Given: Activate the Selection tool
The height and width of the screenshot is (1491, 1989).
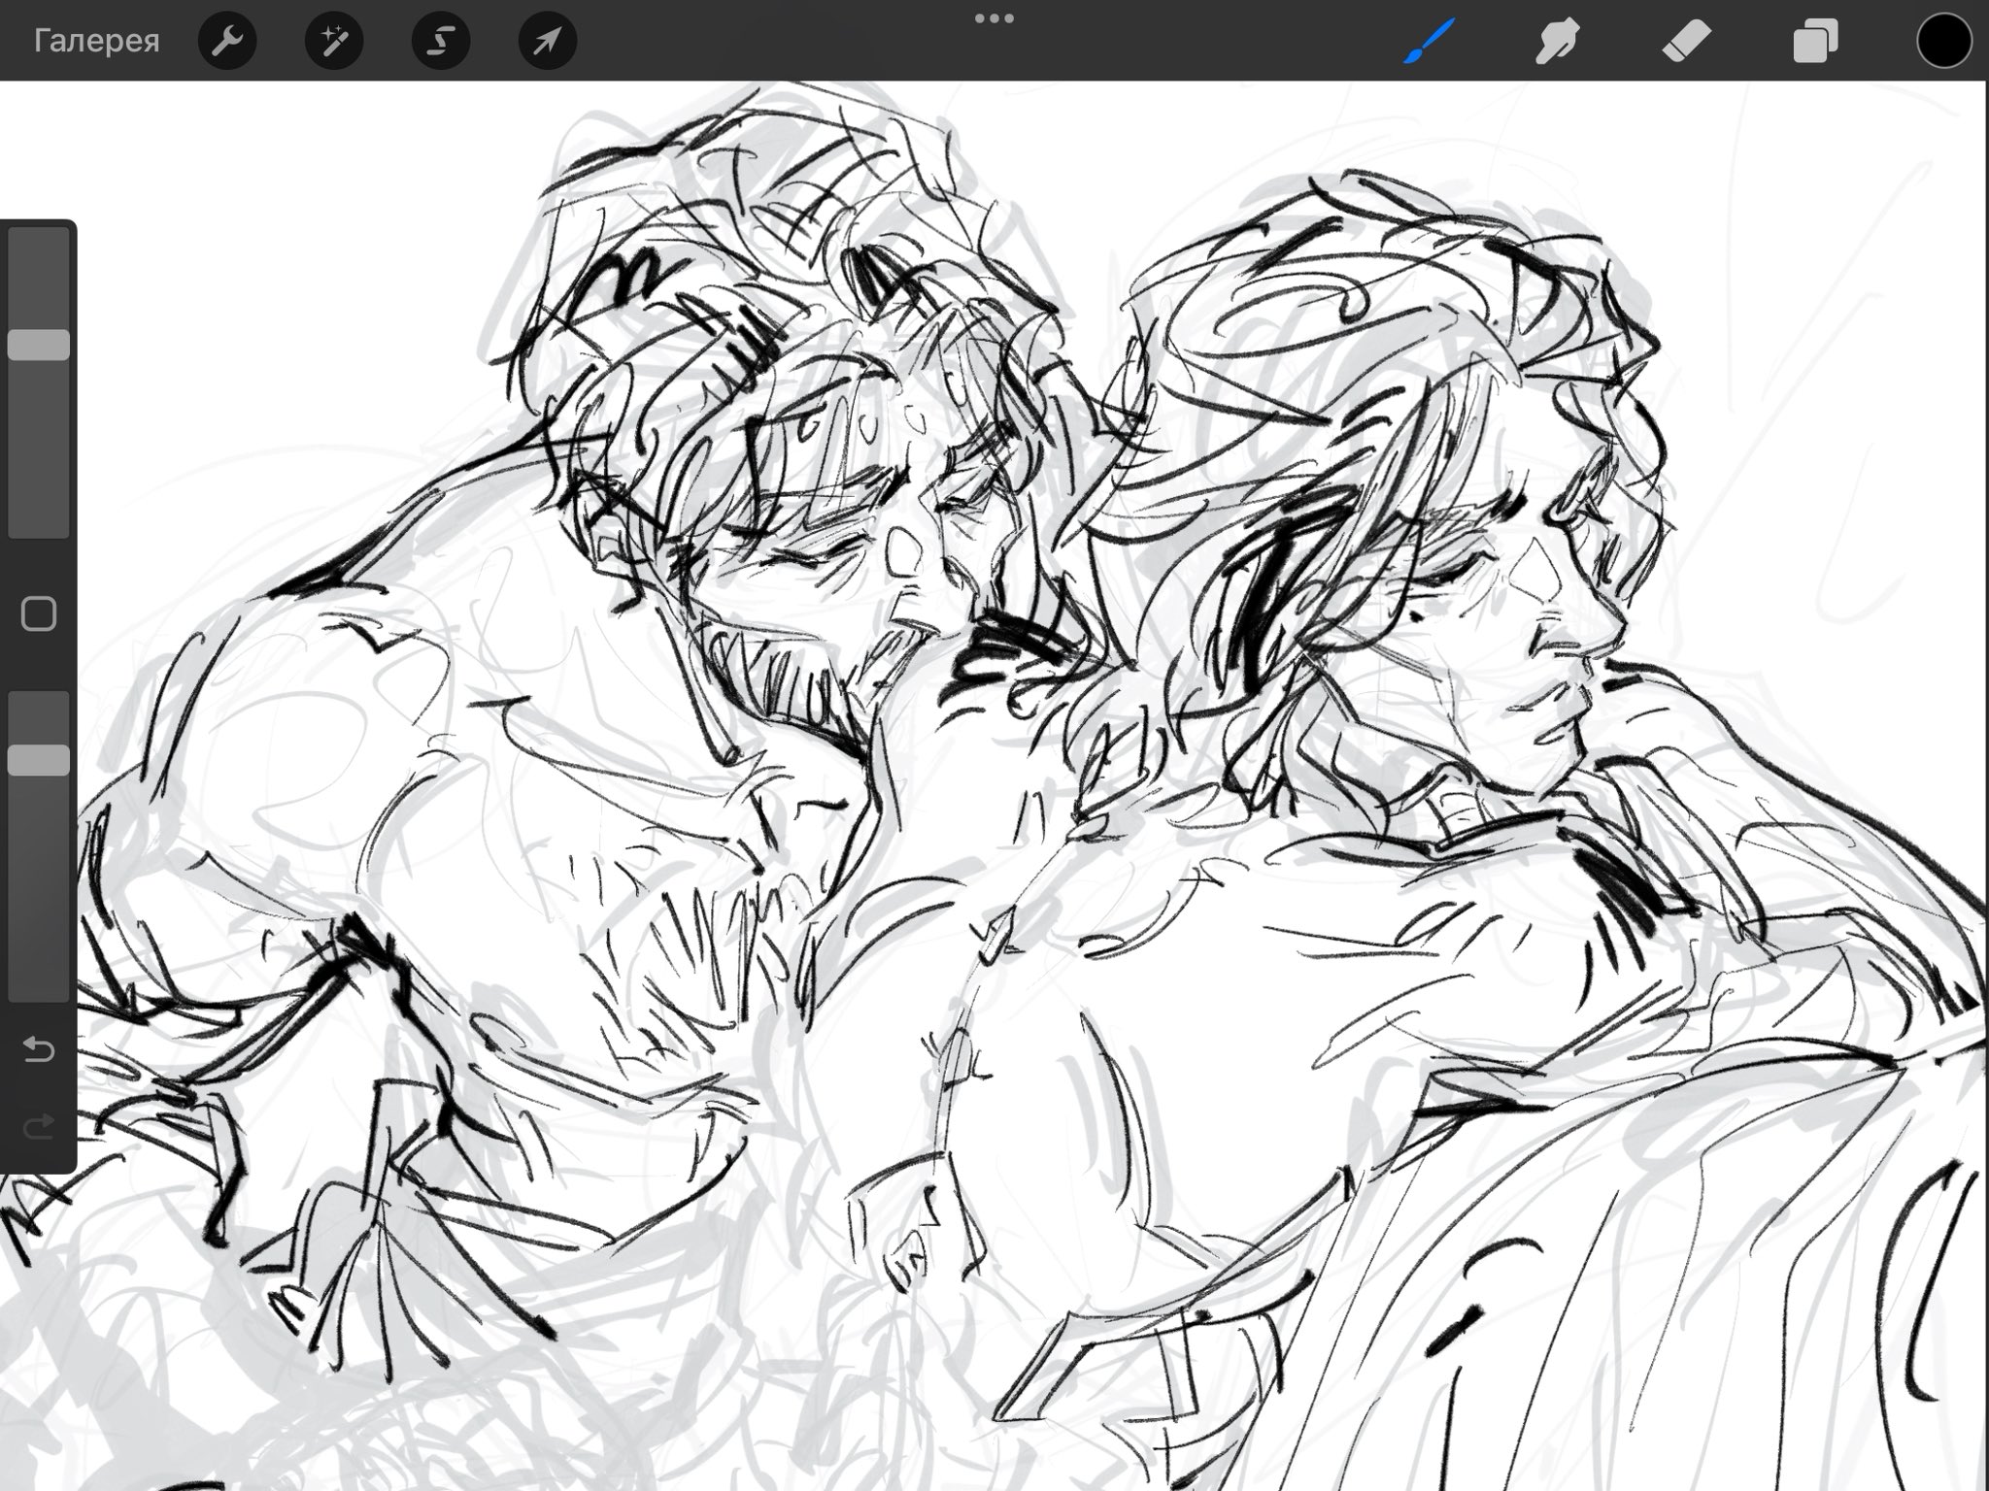Looking at the screenshot, I should pyautogui.click(x=441, y=41).
